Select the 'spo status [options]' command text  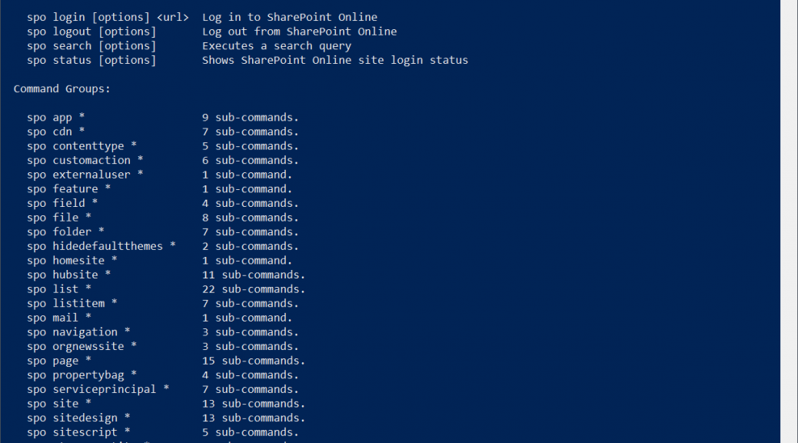point(91,60)
